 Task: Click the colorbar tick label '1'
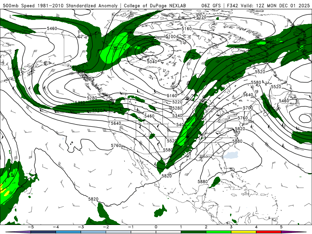click(181, 227)
